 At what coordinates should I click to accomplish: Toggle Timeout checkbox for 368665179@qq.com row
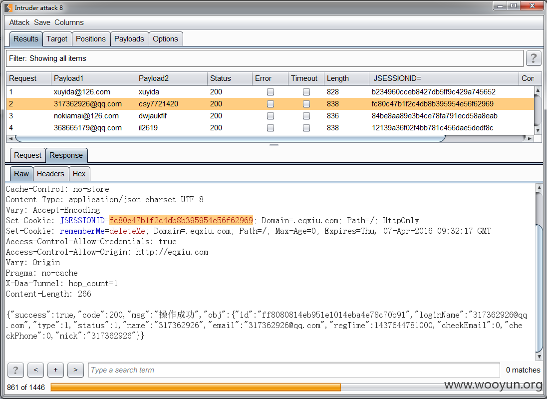pos(306,128)
